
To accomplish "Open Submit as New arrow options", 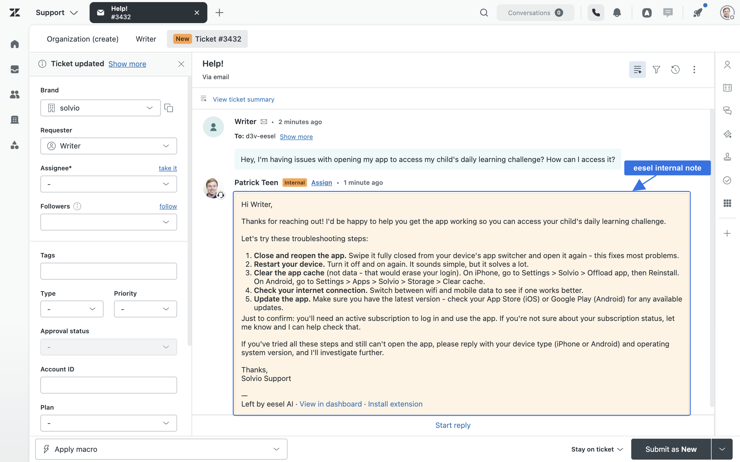I will click(722, 449).
